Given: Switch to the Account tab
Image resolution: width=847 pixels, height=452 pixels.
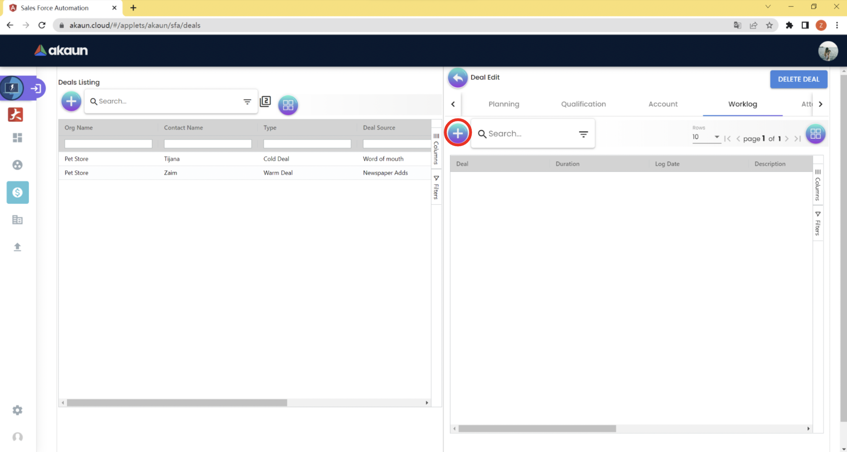Looking at the screenshot, I should pos(663,104).
